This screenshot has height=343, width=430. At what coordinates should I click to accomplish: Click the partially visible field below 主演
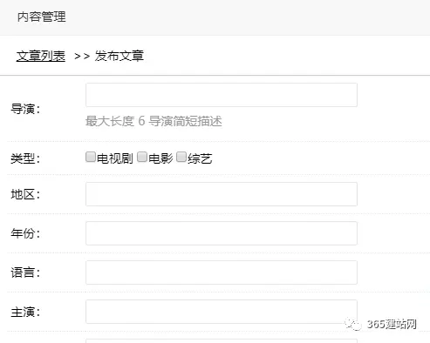(222, 340)
